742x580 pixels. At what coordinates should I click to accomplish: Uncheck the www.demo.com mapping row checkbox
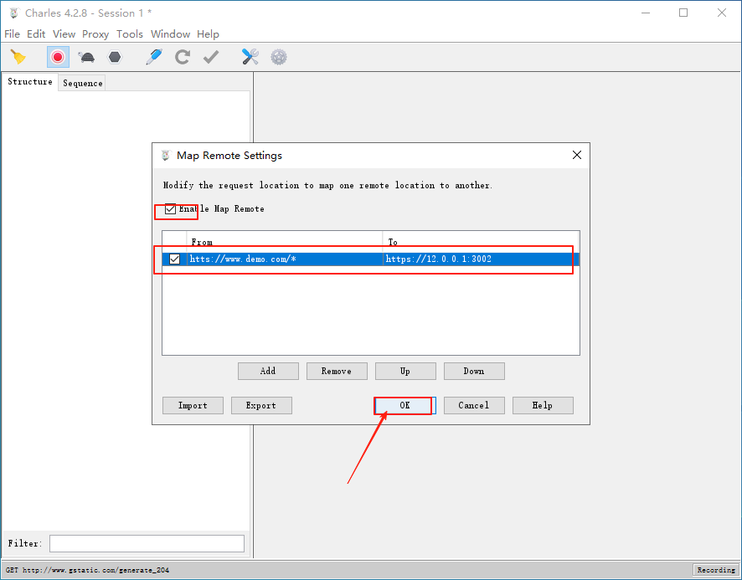point(175,259)
